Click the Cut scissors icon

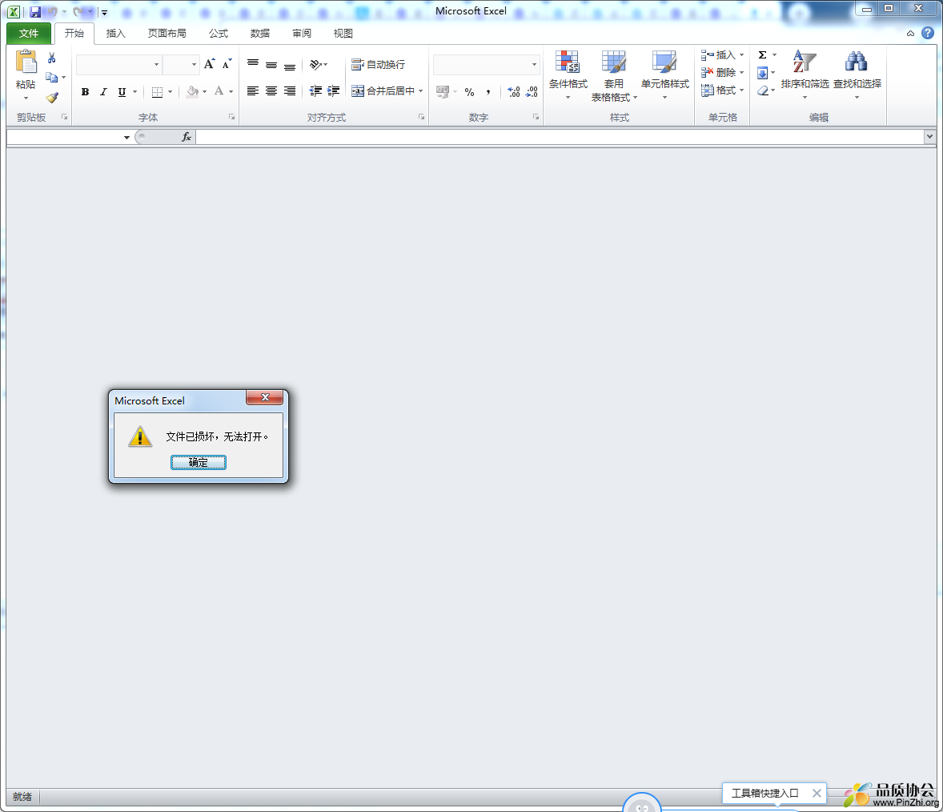point(52,58)
